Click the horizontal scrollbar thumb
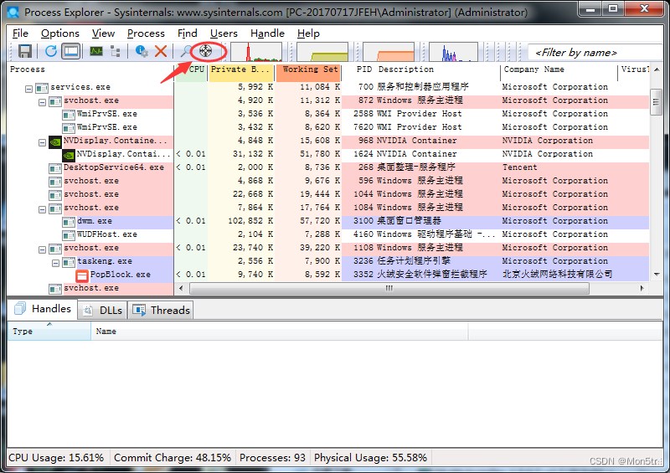This screenshot has width=670, height=473. (x=389, y=289)
